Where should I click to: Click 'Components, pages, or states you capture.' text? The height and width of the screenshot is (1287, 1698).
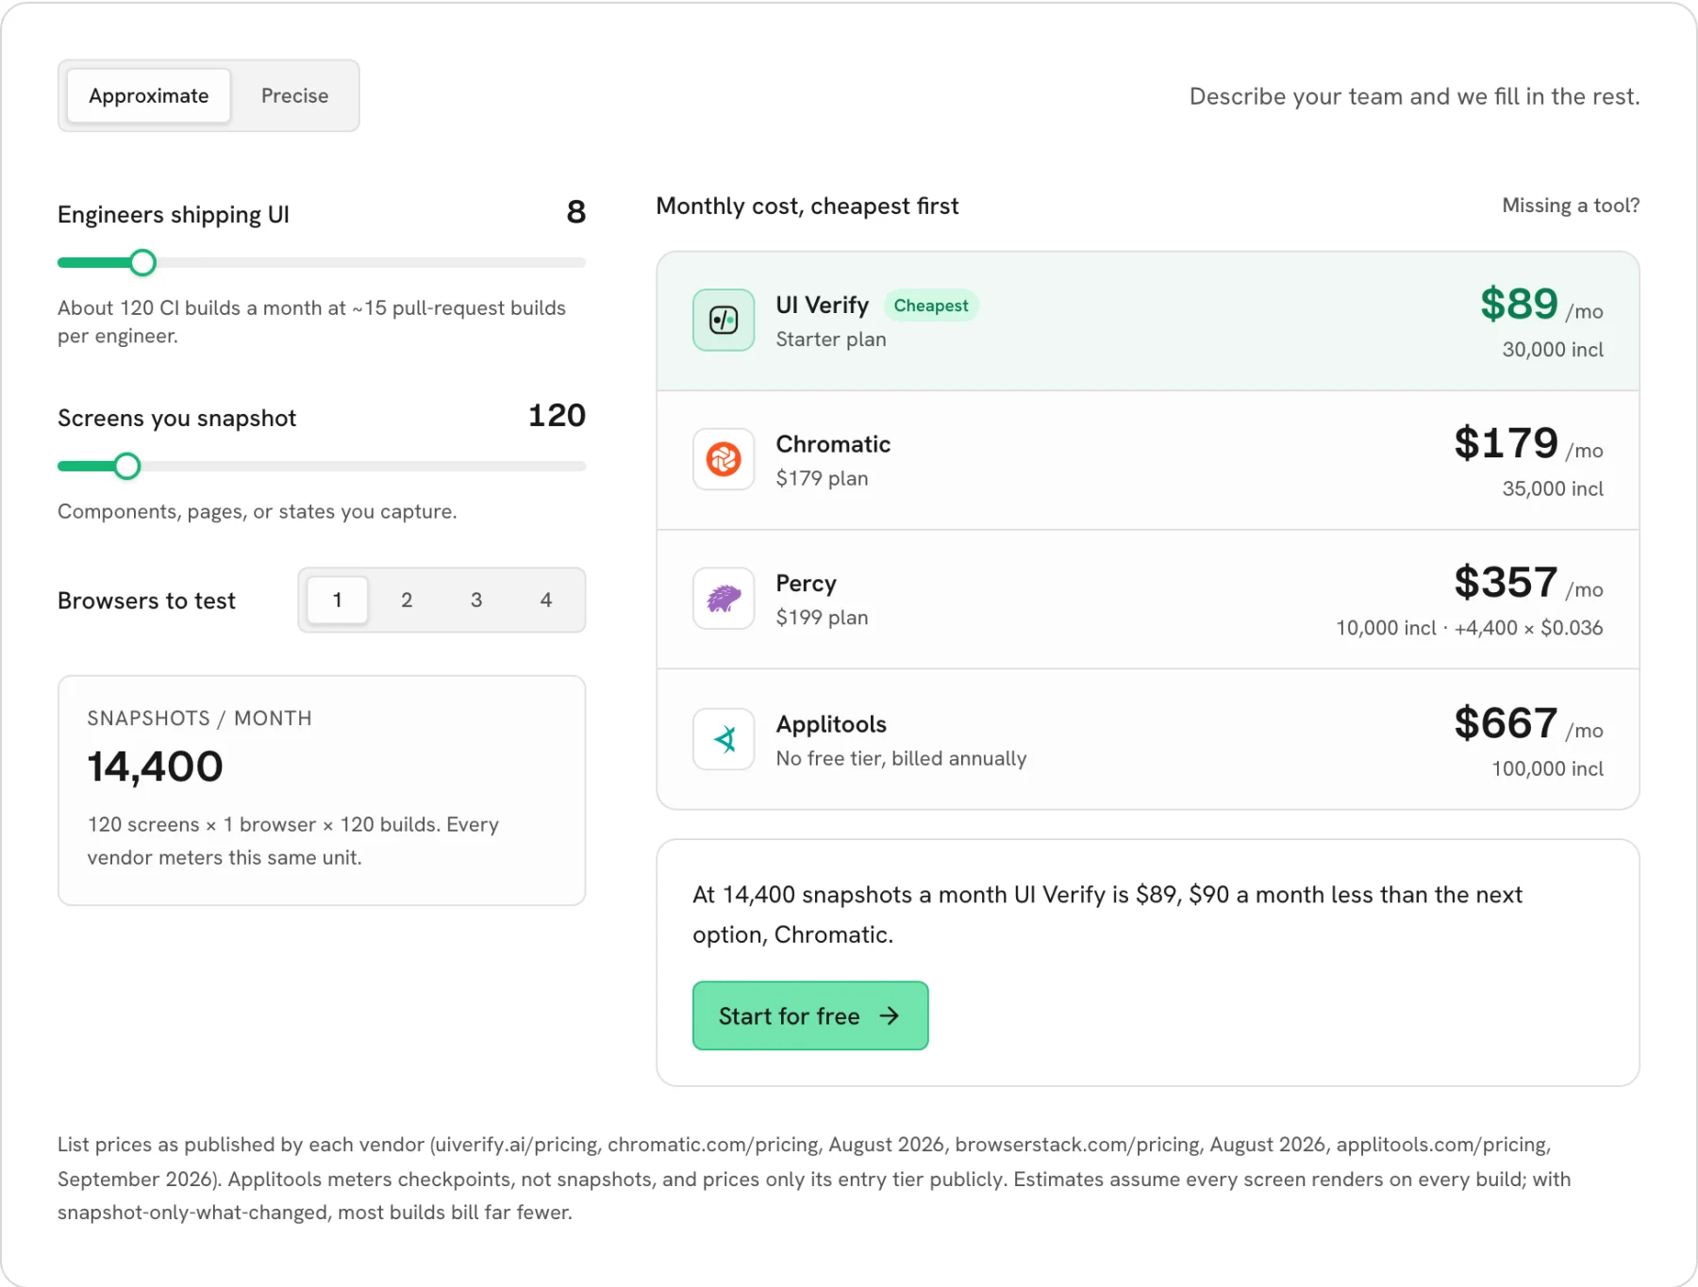point(258,512)
